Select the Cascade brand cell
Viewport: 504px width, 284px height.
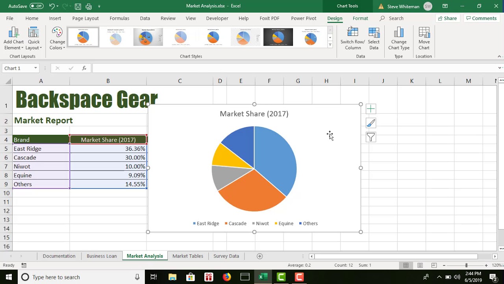pos(41,157)
